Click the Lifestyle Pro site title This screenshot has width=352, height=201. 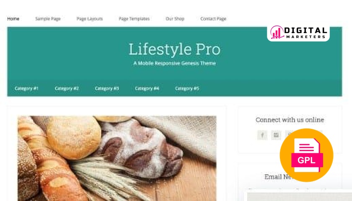coord(175,49)
